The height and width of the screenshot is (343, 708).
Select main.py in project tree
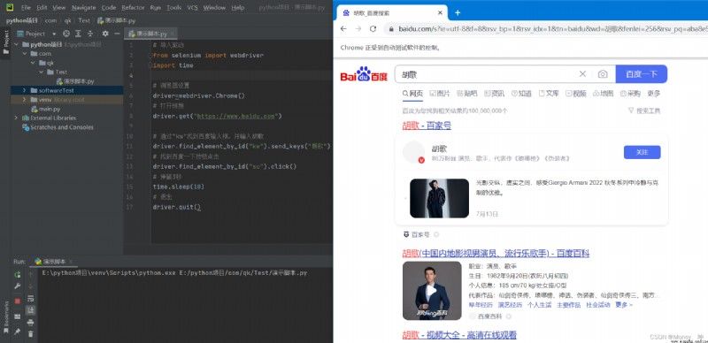[46, 109]
